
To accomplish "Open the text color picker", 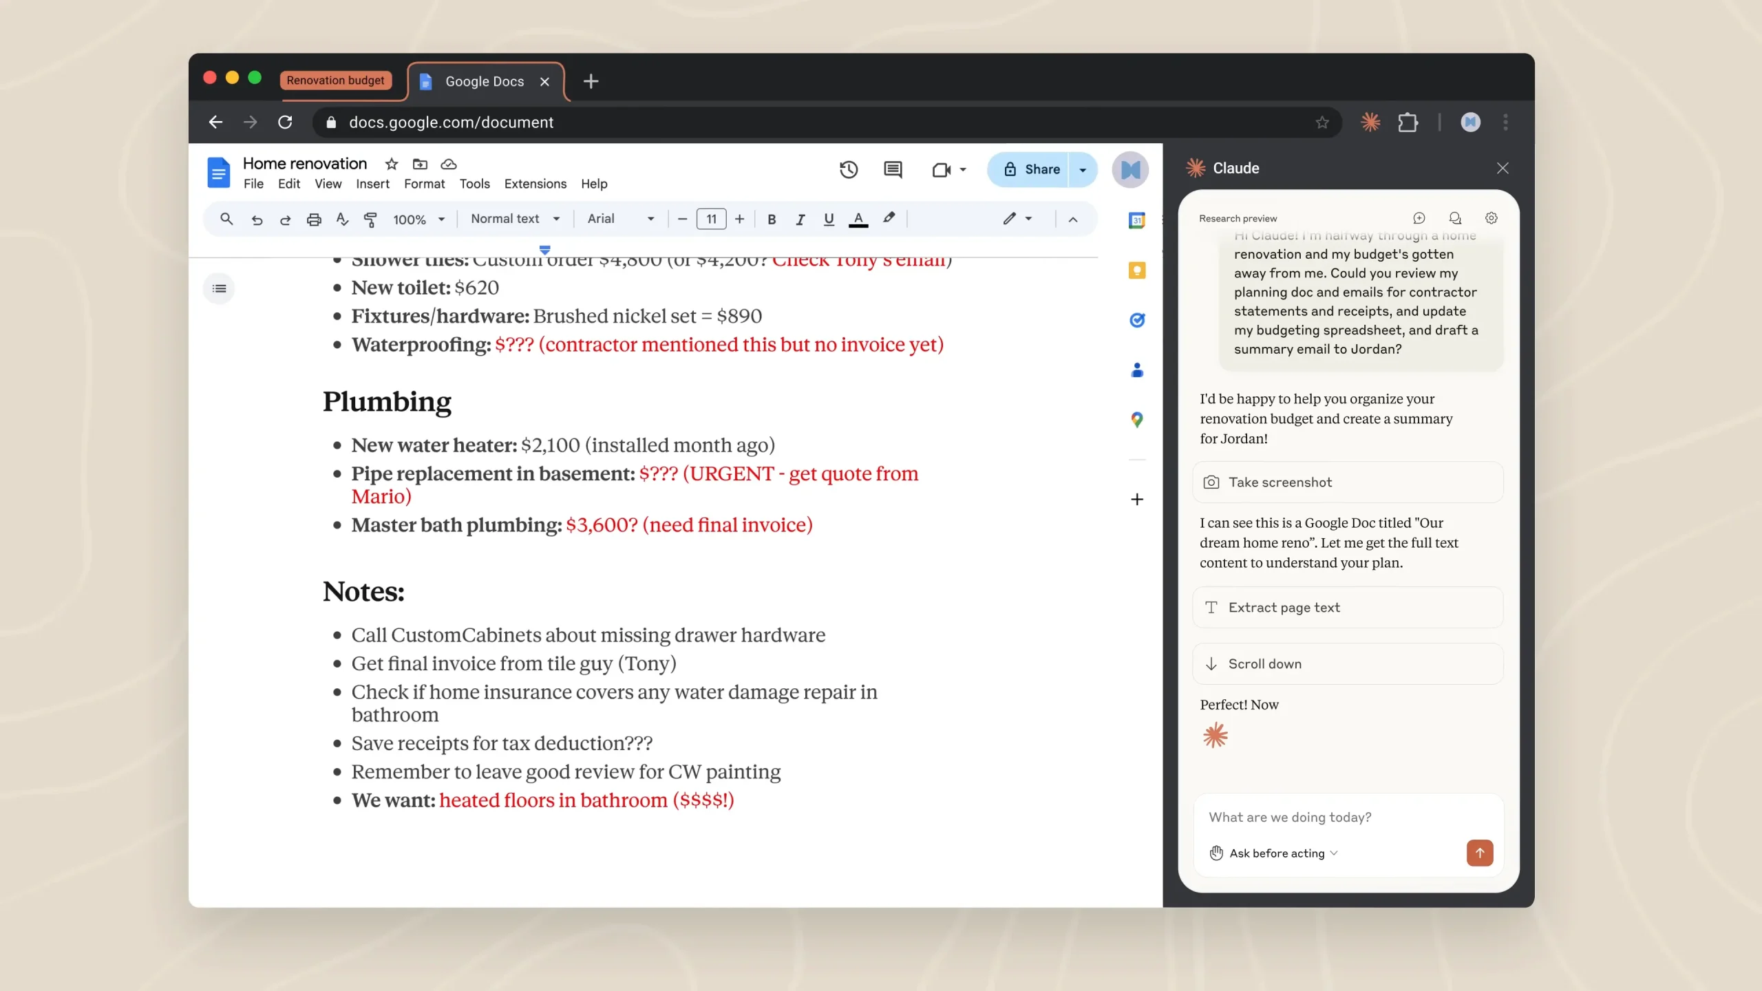I will pyautogui.click(x=858, y=220).
